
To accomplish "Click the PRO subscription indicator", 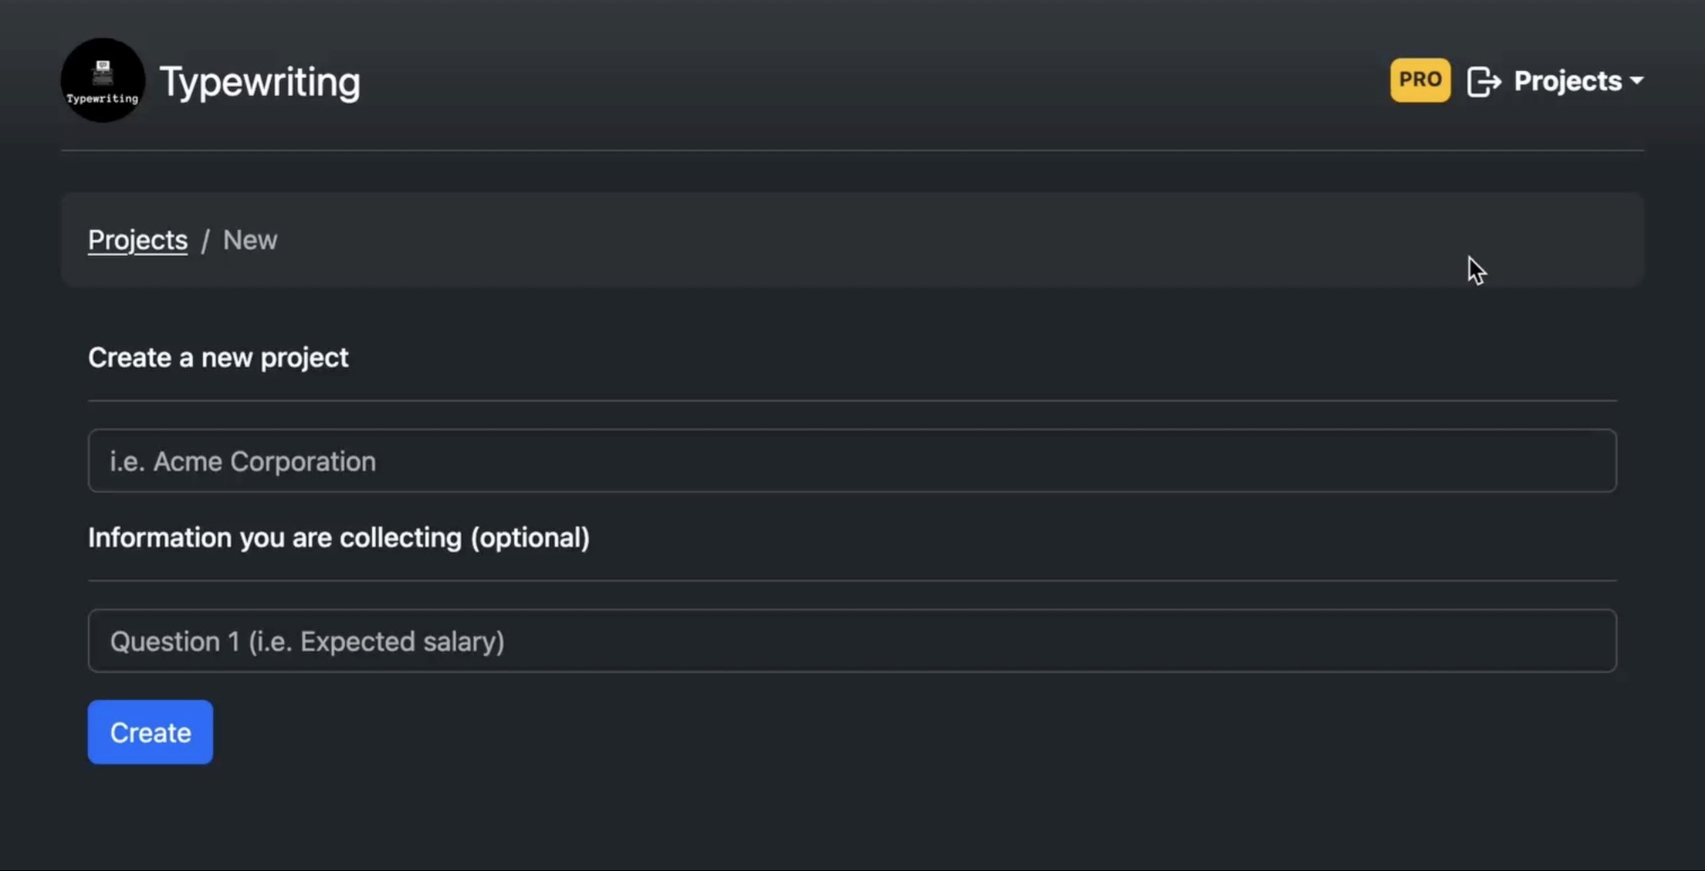I will pos(1420,79).
